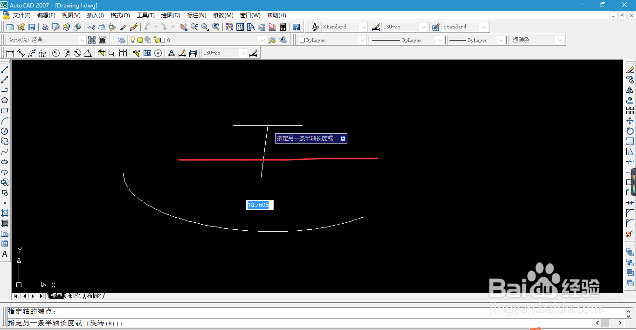
Task: Select the Spline draw tool
Action: tap(5, 151)
